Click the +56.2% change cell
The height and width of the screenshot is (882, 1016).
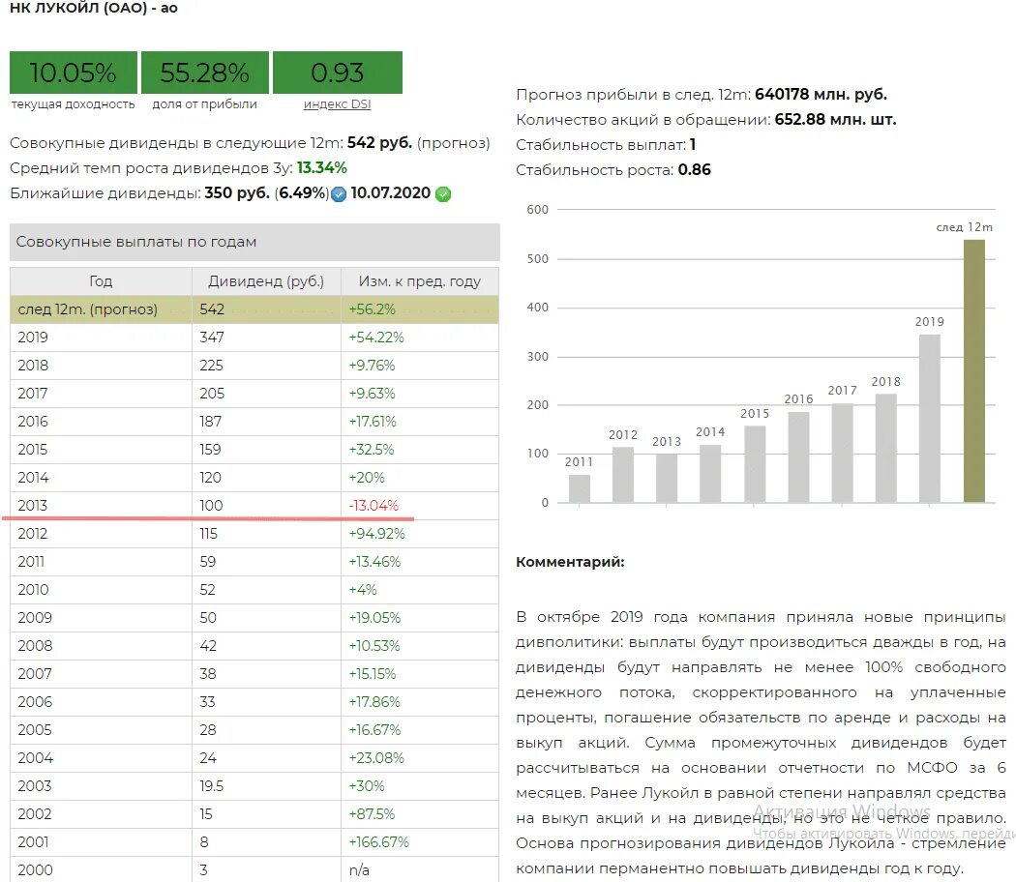click(420, 309)
